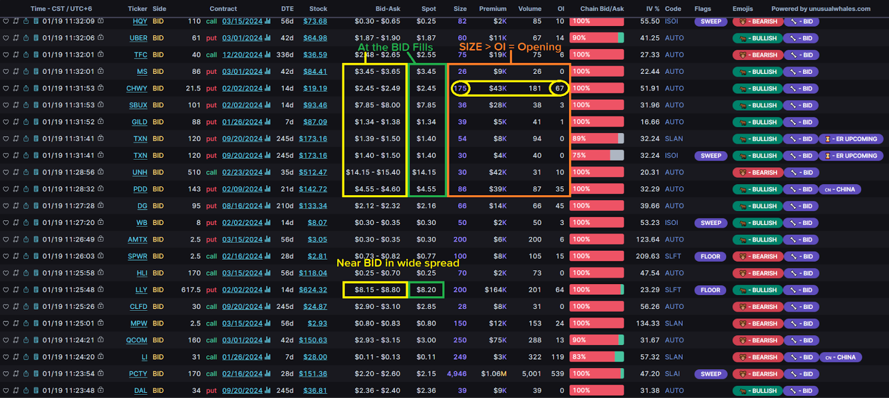The height and width of the screenshot is (398, 889).
Task: Click lock icon after GILD timestamp
Action: 101,121
